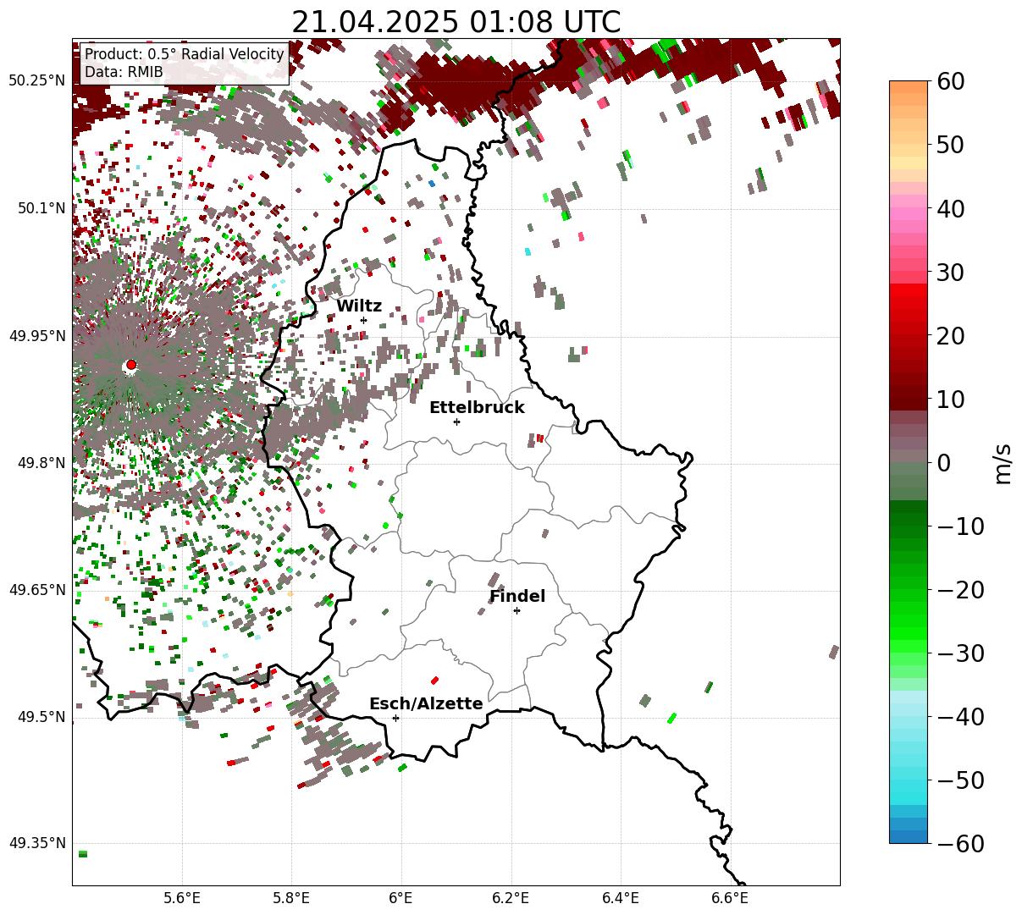Click the Wiltz station cross marker
This screenshot has height=915, width=1022.
pos(363,320)
